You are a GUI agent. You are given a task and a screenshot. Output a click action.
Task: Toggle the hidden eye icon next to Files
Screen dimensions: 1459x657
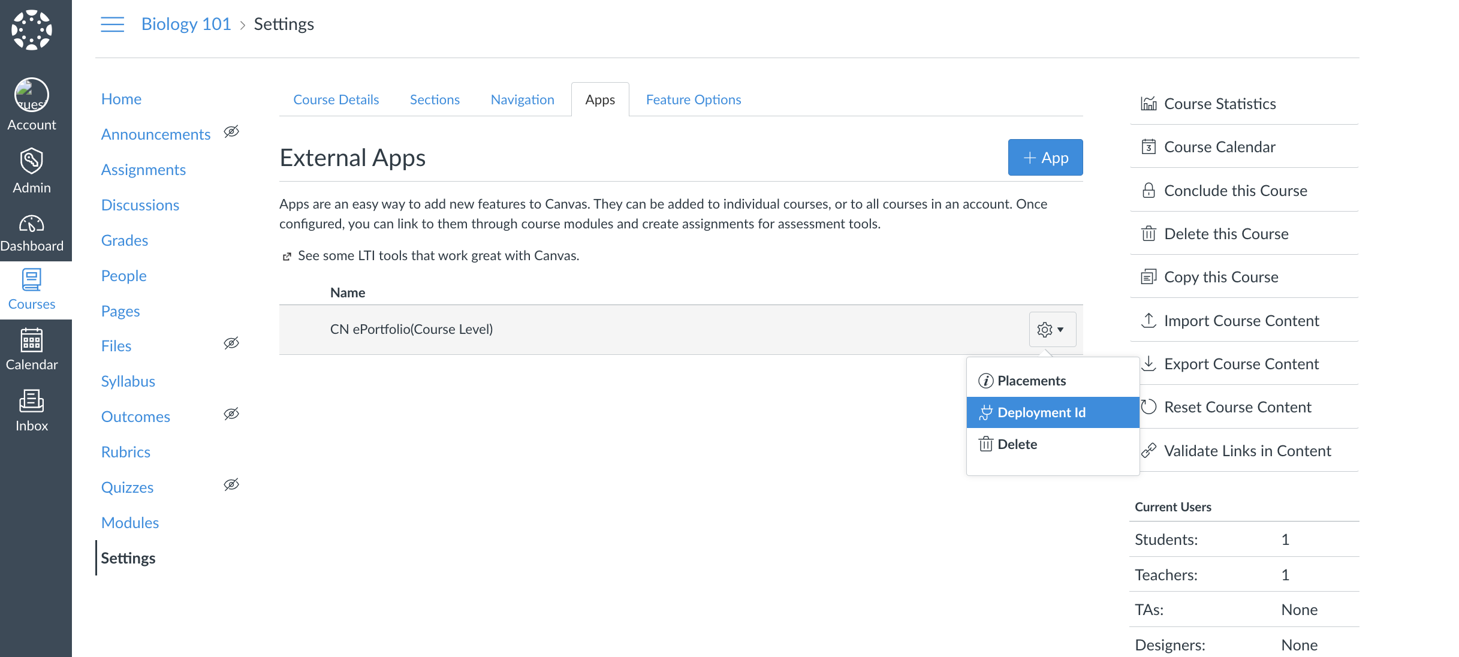point(231,343)
